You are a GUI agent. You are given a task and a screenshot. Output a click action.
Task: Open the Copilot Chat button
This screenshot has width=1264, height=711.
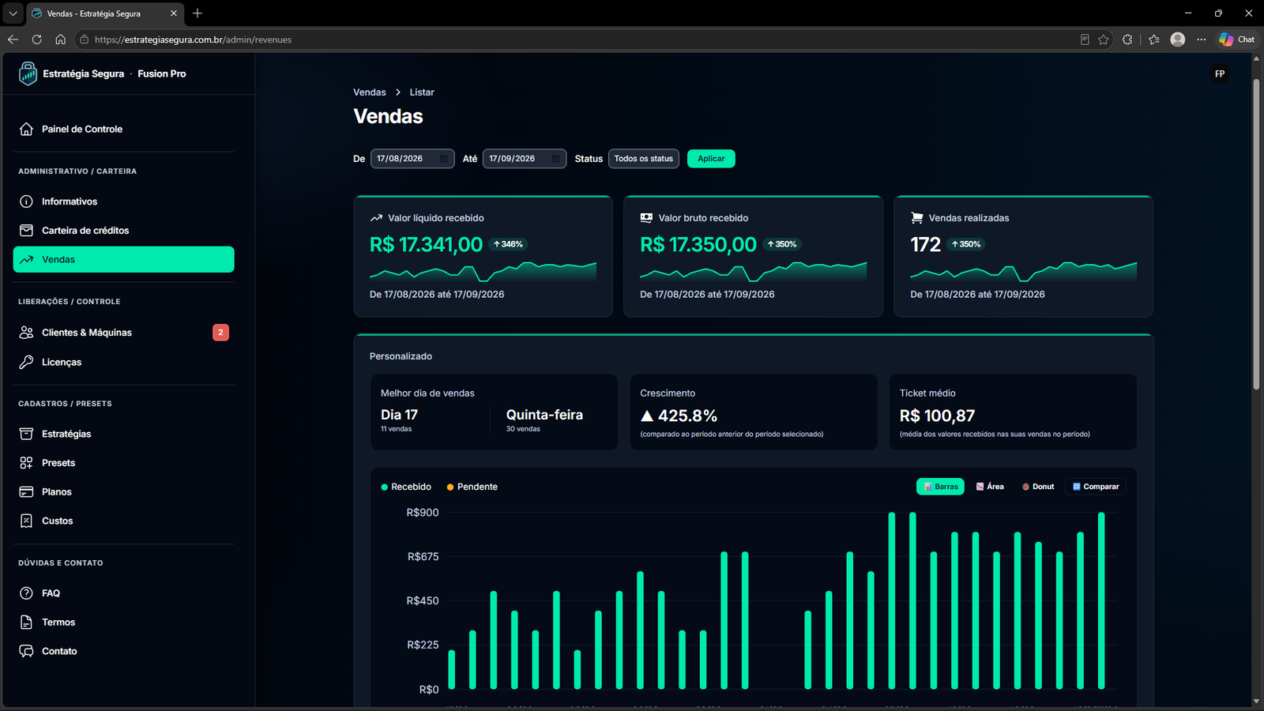click(1237, 39)
